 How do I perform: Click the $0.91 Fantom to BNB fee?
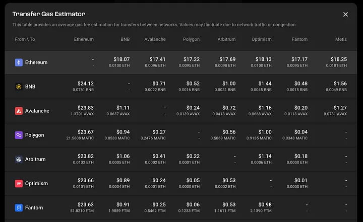point(123,205)
